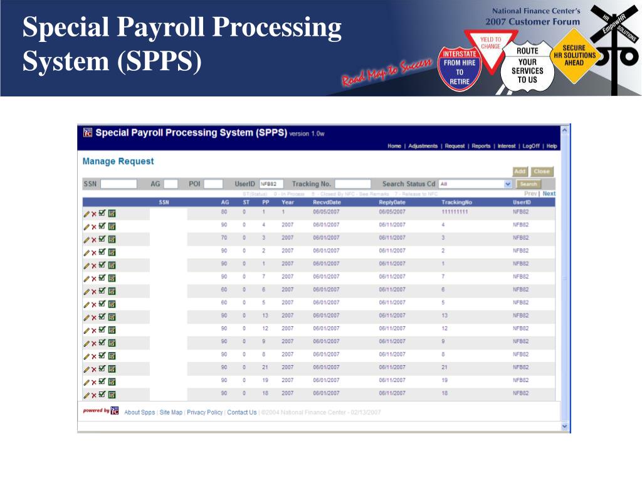
Task: Open the Reports menu item
Action: click(x=481, y=146)
